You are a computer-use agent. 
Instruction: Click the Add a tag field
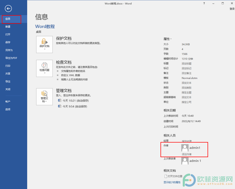[x=186, y=68]
